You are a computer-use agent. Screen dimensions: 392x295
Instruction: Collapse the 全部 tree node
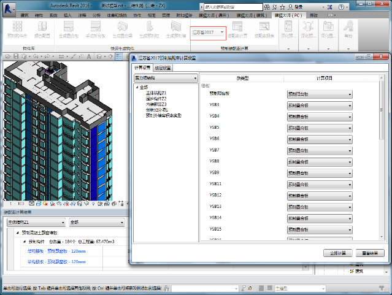pyautogui.click(x=137, y=88)
